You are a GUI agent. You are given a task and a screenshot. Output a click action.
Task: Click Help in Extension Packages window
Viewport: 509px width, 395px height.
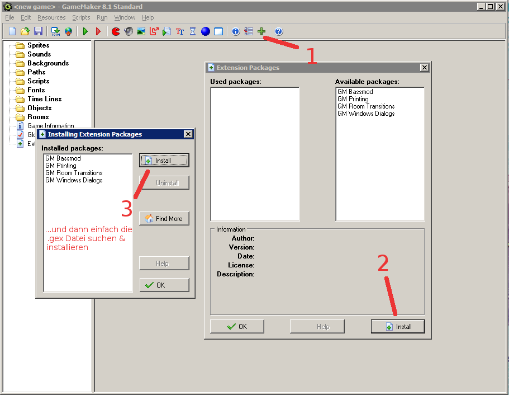pyautogui.click(x=317, y=326)
